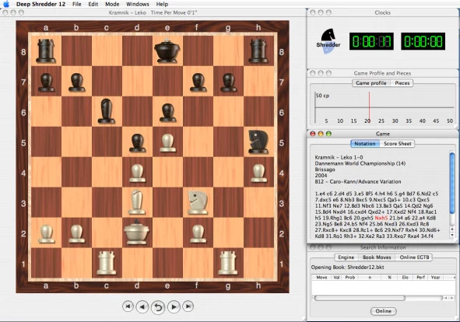Select the black knight on h5

coord(258,142)
